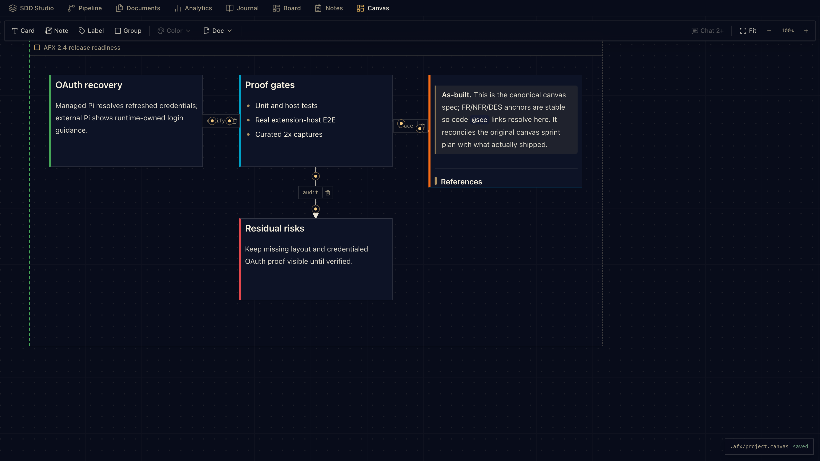The image size is (820, 461).
Task: Click the 100% zoom level indicator
Action: click(x=787, y=30)
